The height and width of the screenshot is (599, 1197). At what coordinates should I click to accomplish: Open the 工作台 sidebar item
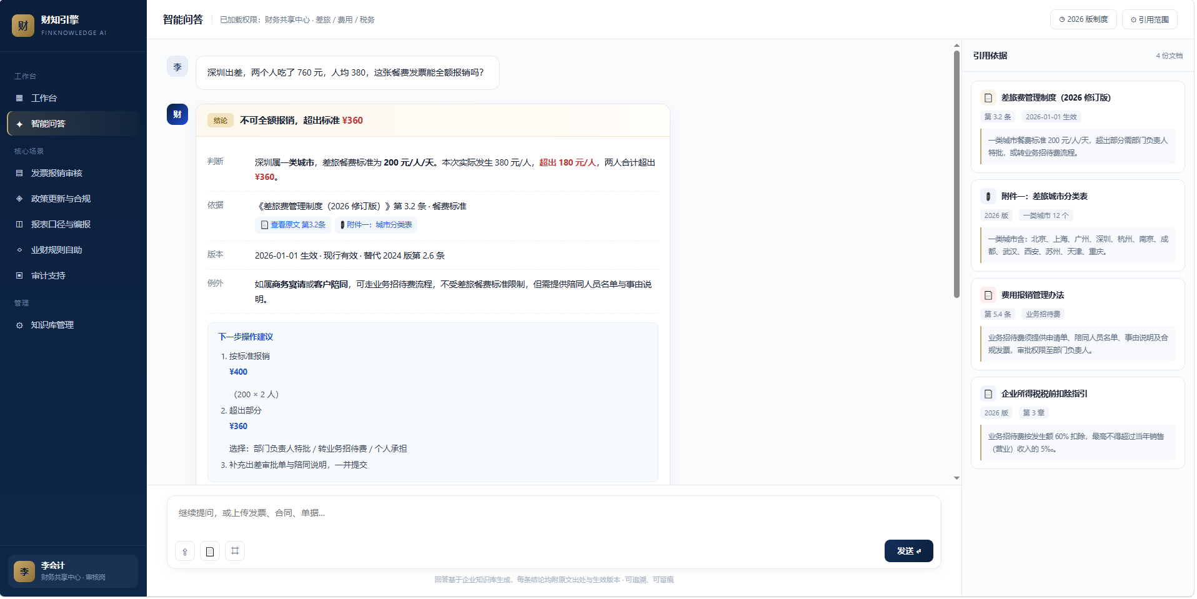(x=73, y=98)
